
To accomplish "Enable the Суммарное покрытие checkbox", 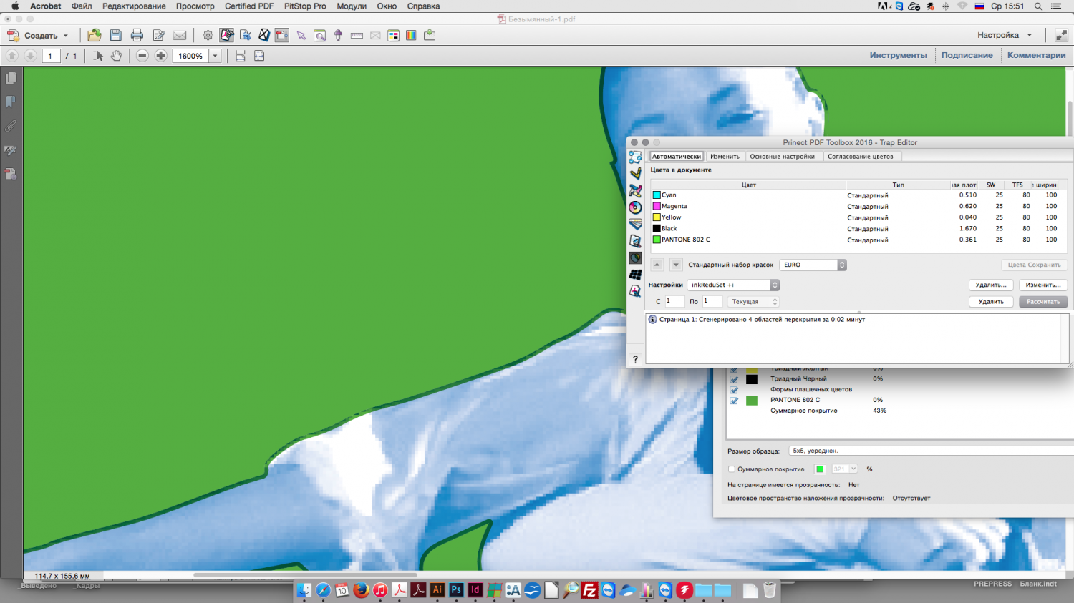I will [732, 469].
